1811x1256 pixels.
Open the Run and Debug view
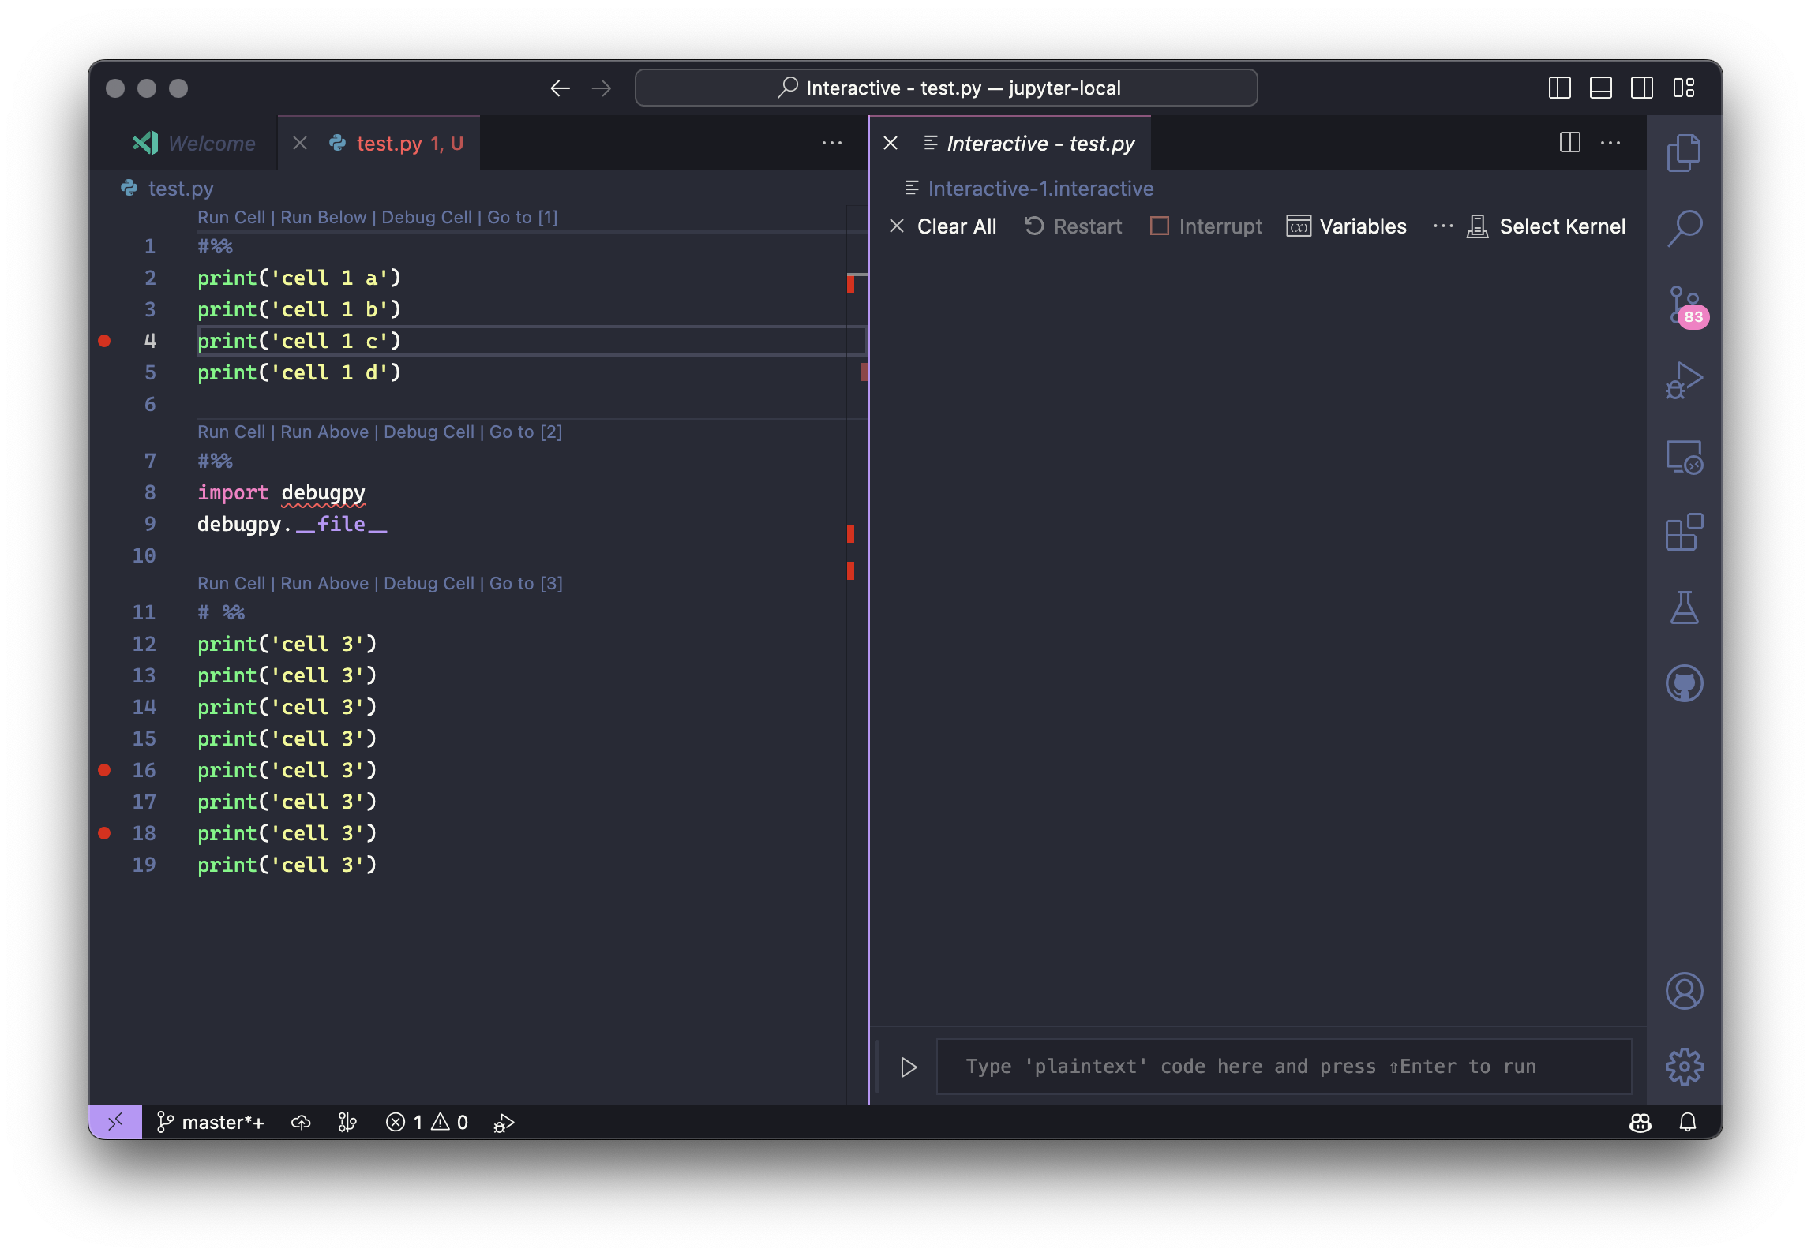coord(1683,381)
